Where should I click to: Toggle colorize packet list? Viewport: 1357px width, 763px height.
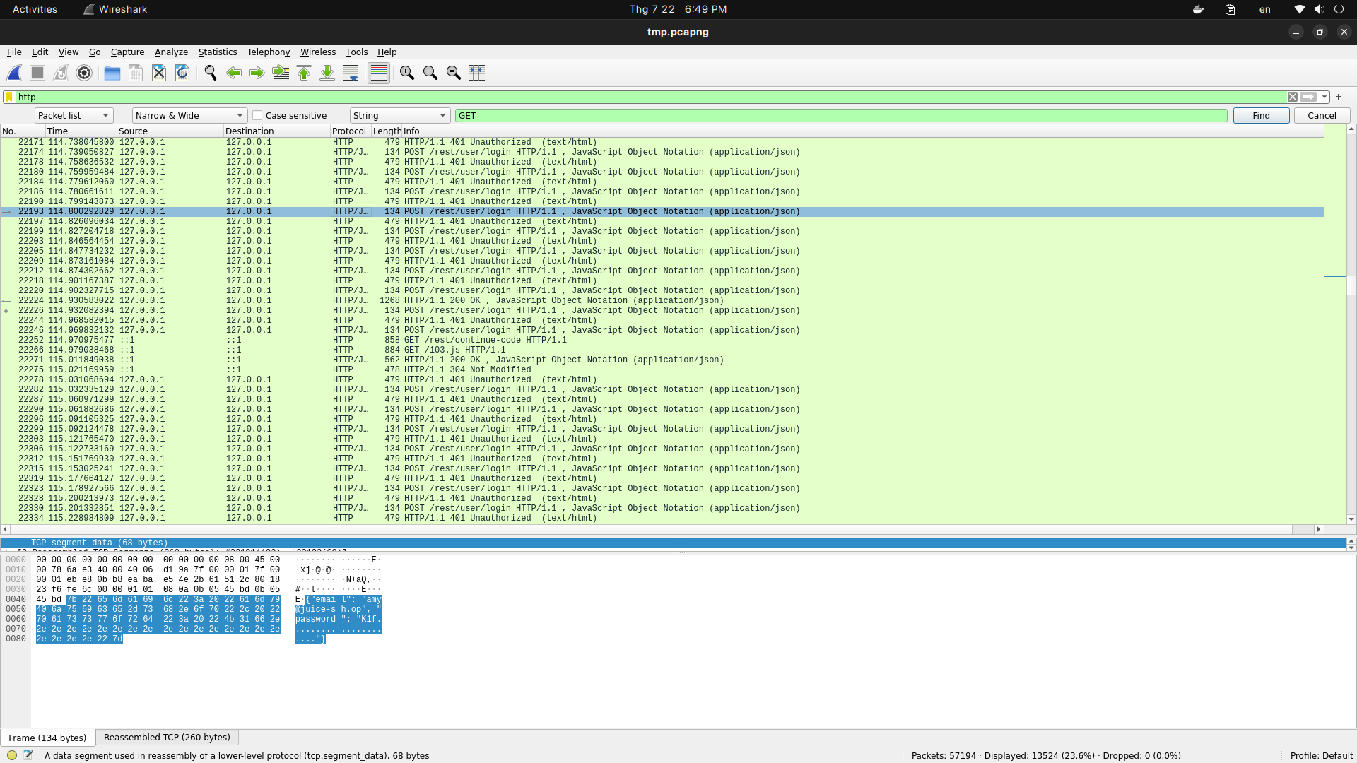tap(378, 73)
